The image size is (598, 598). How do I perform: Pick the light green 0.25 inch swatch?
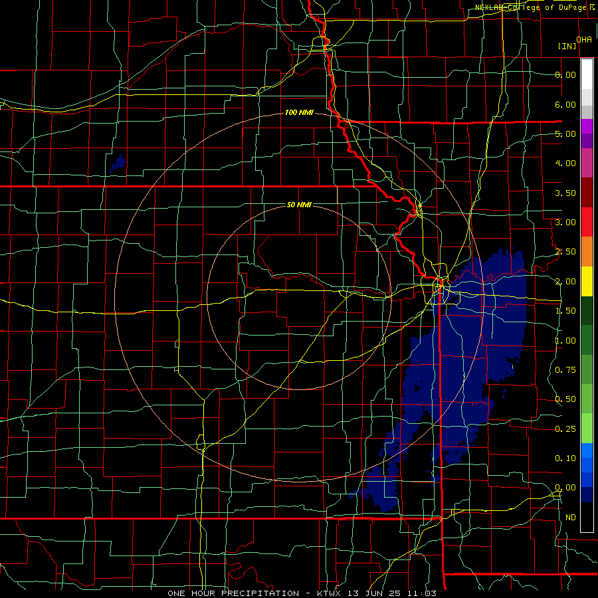click(x=587, y=429)
